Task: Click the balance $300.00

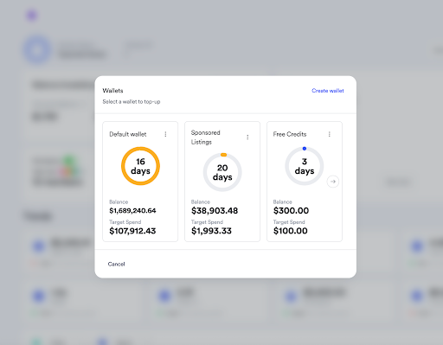Action: (x=291, y=211)
